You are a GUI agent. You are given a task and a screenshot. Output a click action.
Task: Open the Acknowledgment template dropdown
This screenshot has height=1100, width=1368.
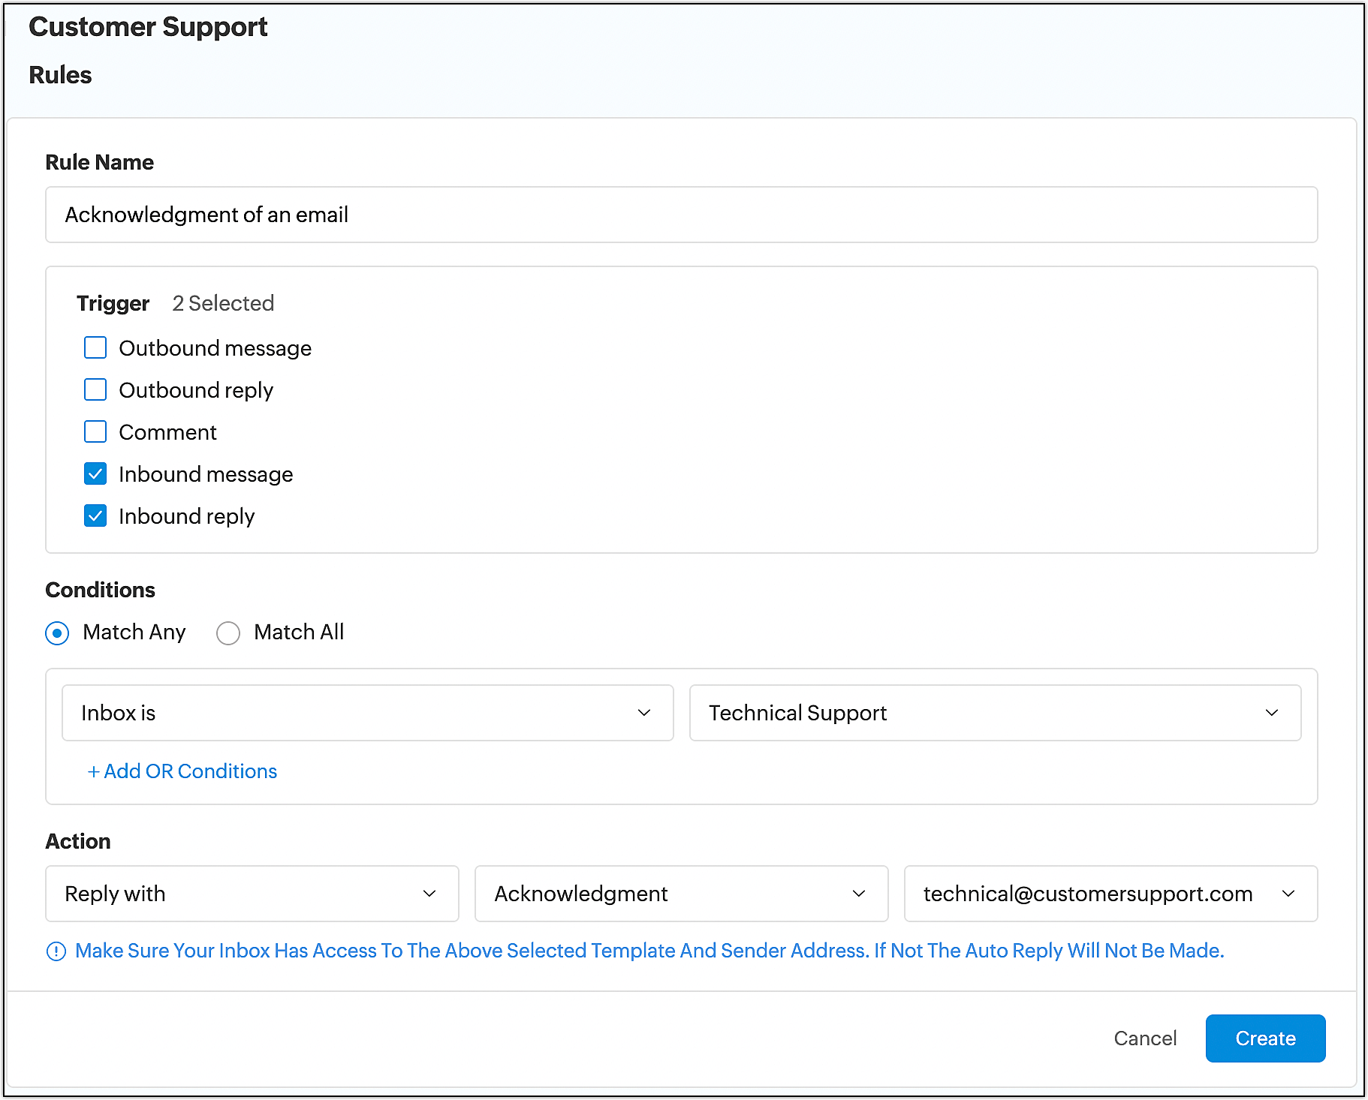coord(680,894)
